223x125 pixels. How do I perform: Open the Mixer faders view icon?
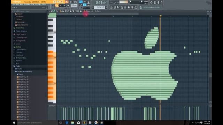pos(125,7)
